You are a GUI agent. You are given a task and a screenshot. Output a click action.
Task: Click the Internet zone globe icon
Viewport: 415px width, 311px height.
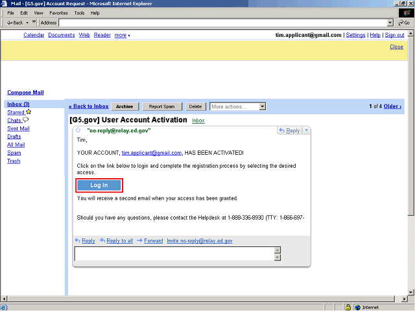[358, 307]
